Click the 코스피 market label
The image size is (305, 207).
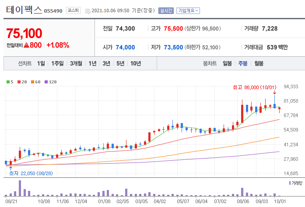[x=73, y=10]
